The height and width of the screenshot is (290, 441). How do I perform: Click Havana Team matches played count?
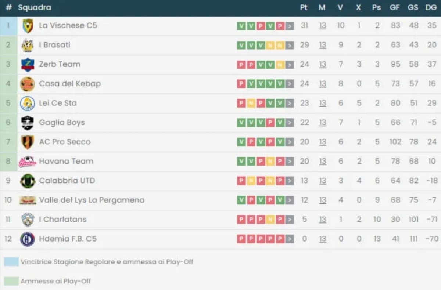323,162
